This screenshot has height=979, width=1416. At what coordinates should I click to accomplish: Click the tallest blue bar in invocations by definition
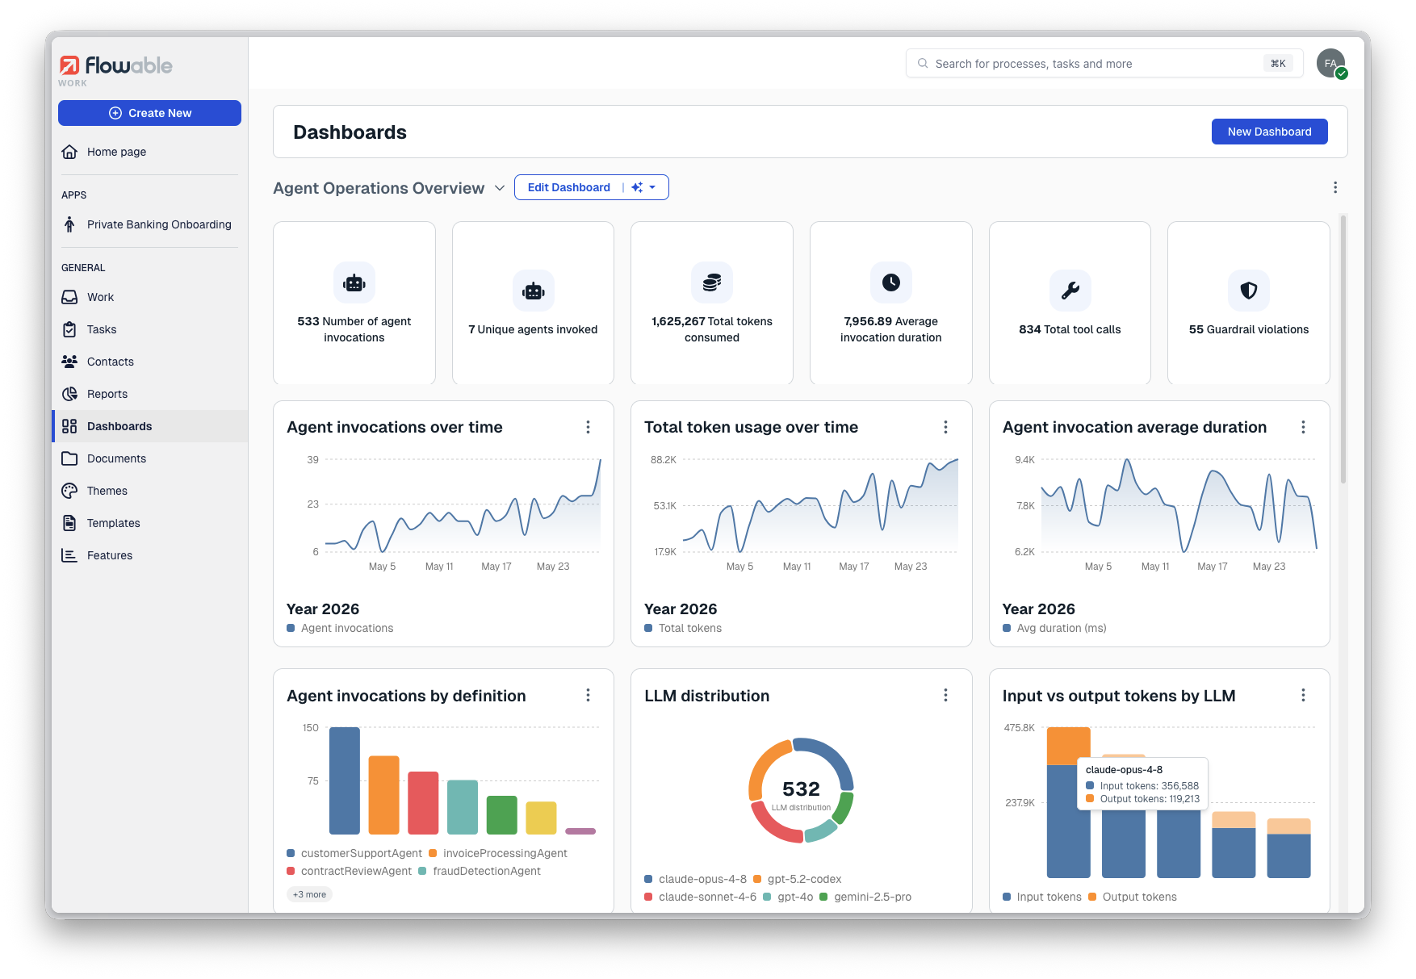pos(345,780)
